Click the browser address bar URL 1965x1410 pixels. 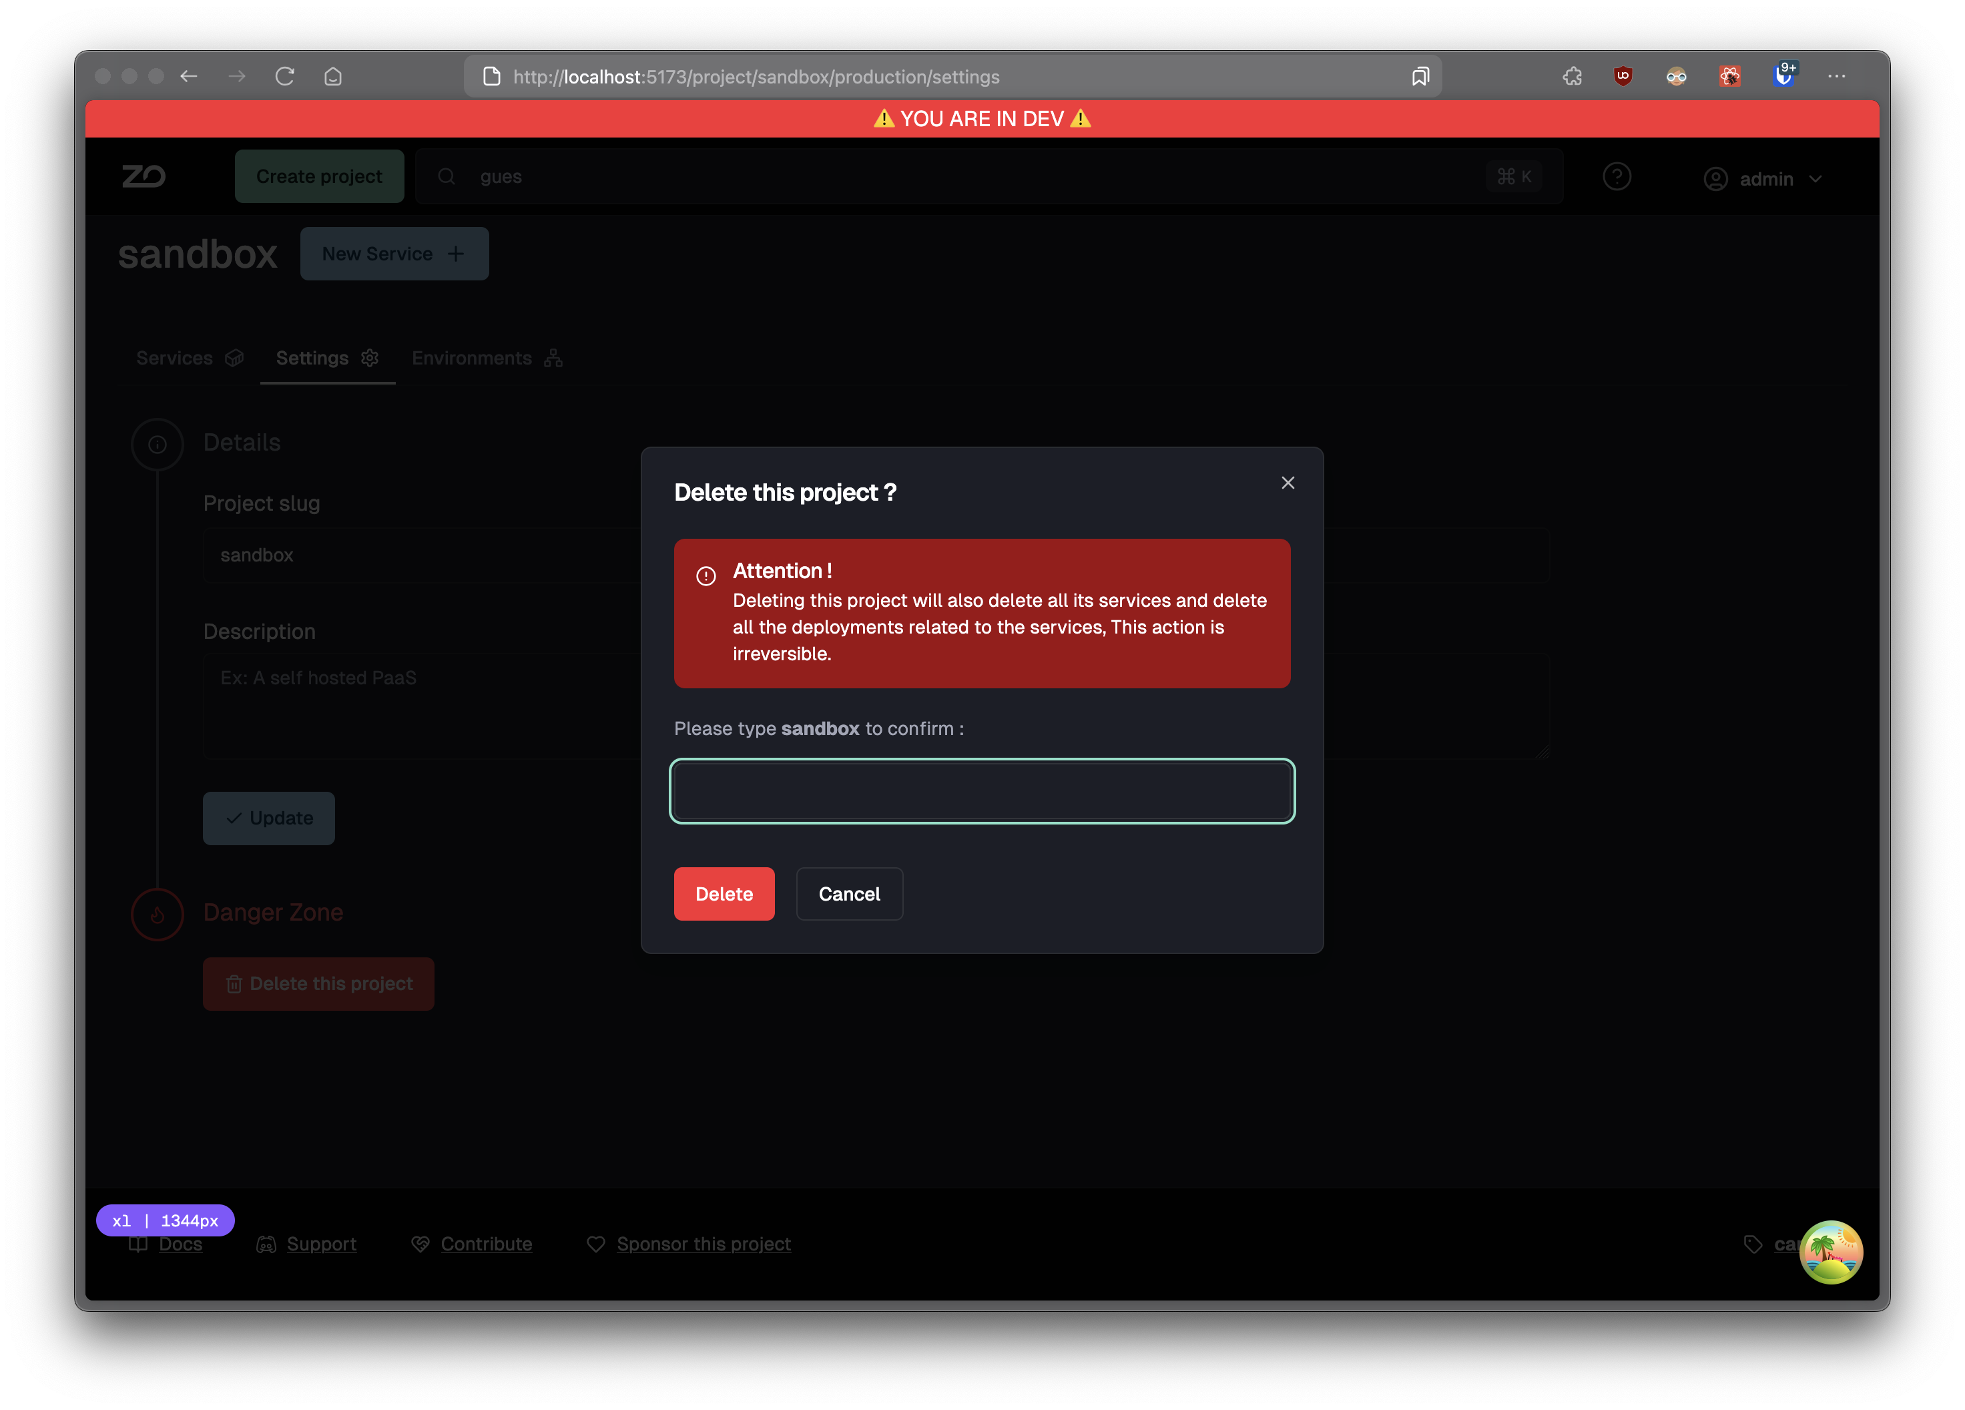point(756,77)
